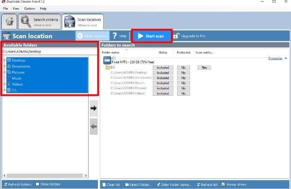Viewport: 291px width, 189px height.
Task: Click Upgrade to Pro padlock button
Action: tap(190, 36)
